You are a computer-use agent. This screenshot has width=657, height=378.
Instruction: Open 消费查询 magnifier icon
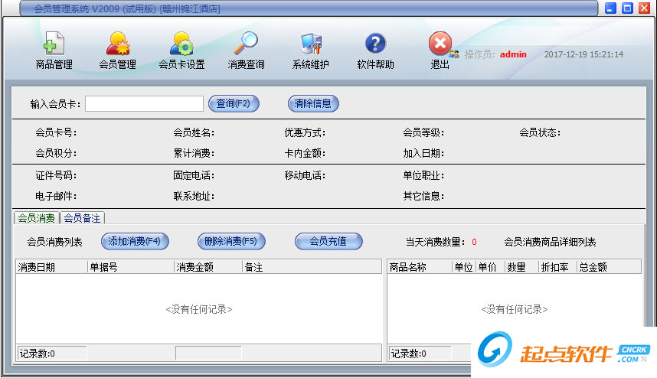coord(246,43)
